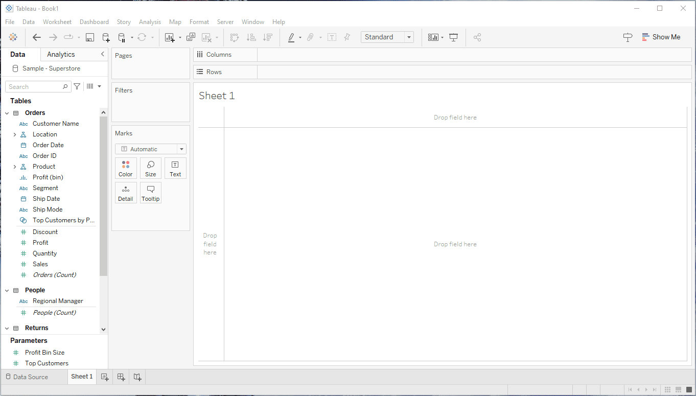
Task: Click the filter icon beside the search box
Action: (x=77, y=87)
